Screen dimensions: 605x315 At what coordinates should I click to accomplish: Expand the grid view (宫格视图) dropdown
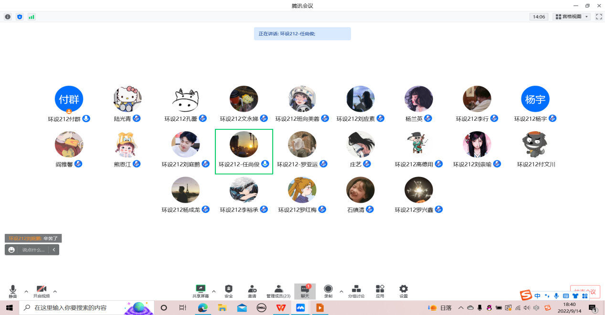[572, 17]
